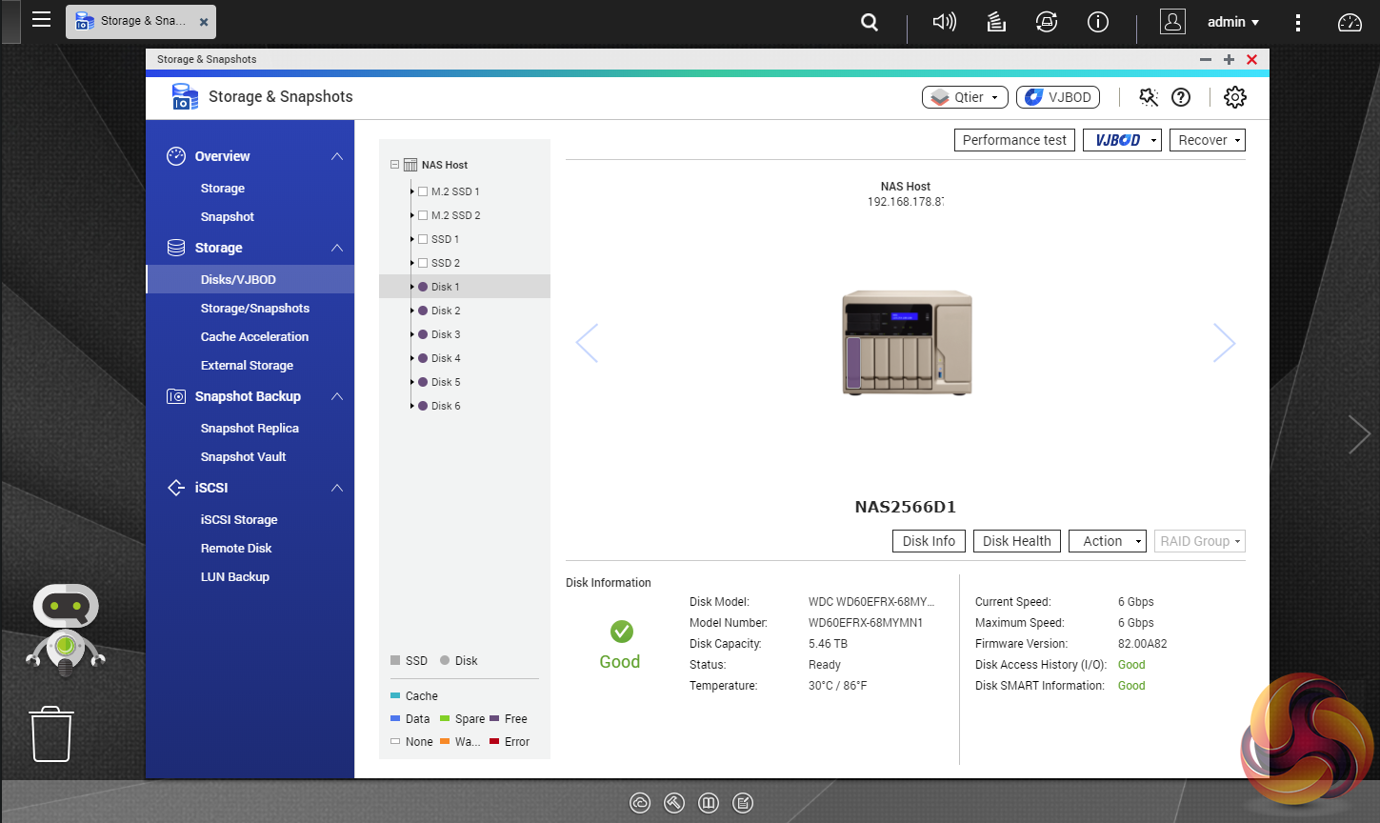The height and width of the screenshot is (823, 1380).
Task: Go to Snapshot Replica section
Action: click(250, 428)
